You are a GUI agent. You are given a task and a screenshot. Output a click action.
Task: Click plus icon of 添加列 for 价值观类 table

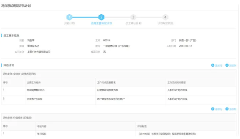pyautogui.click(x=227, y=109)
